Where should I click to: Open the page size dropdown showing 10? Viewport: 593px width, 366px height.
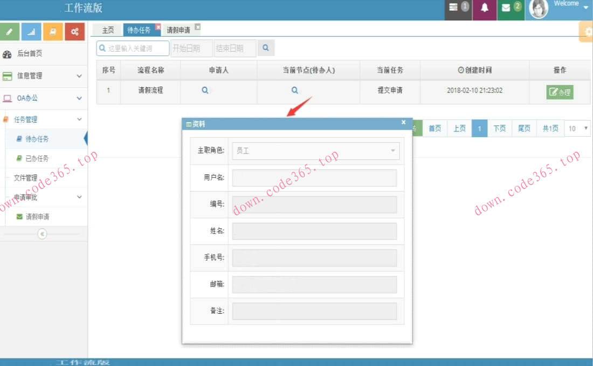point(578,129)
